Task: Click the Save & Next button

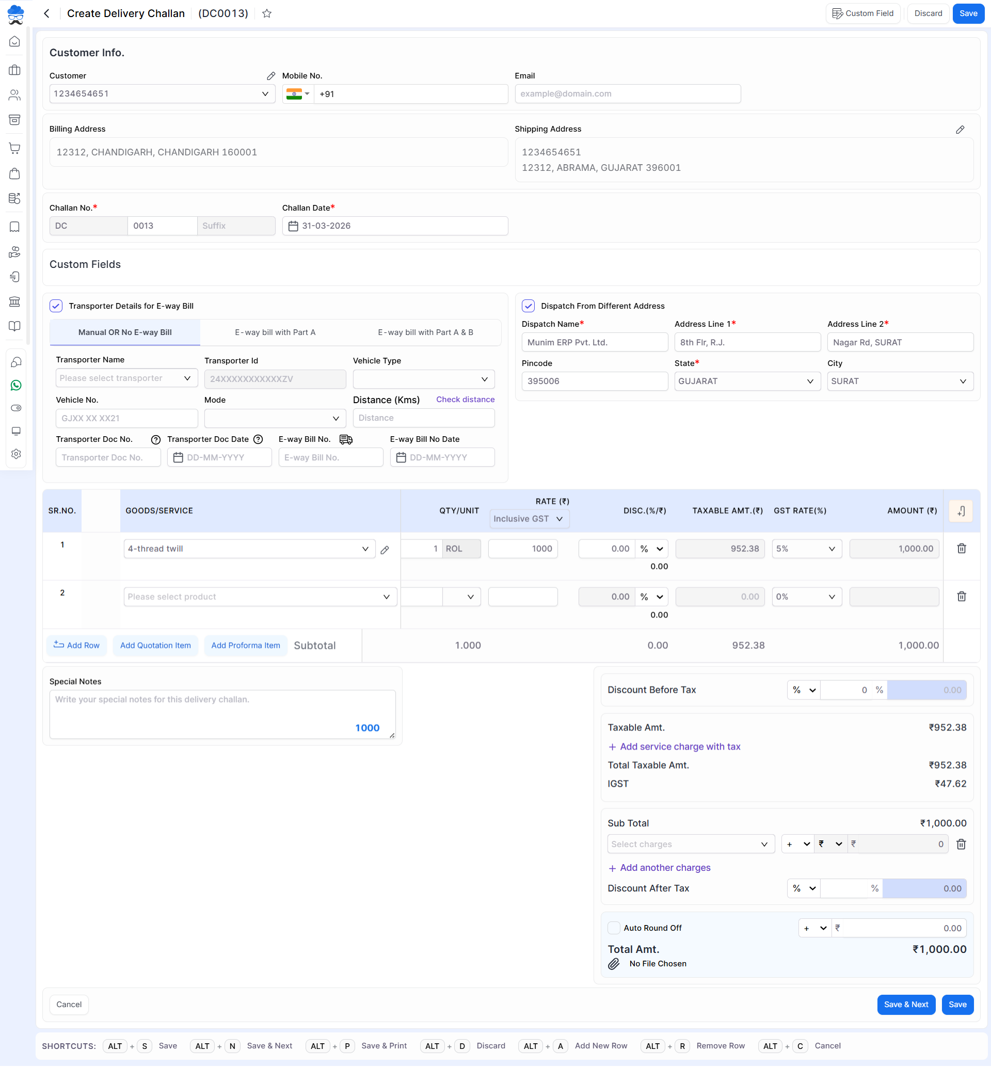Action: [905, 1004]
